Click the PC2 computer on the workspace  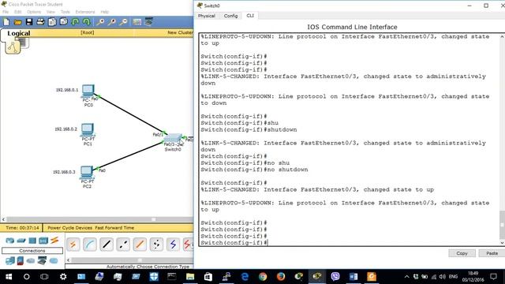pyautogui.click(x=87, y=172)
